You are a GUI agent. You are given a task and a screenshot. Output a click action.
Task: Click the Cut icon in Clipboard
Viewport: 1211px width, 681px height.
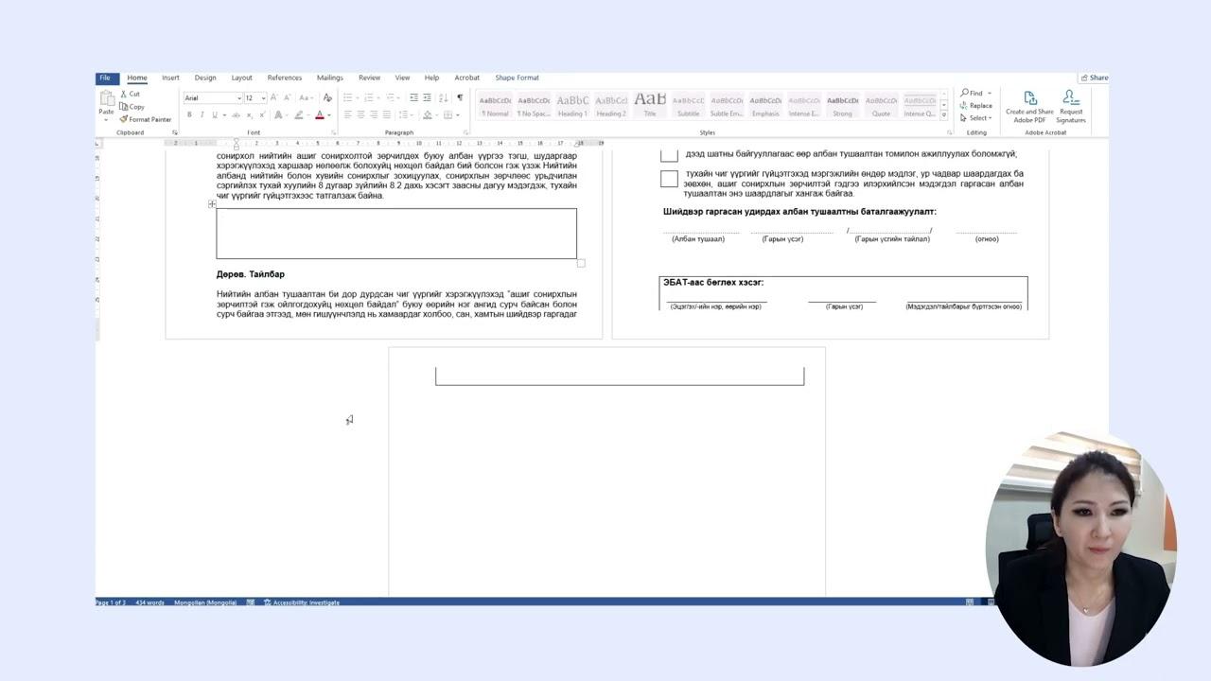tap(130, 94)
